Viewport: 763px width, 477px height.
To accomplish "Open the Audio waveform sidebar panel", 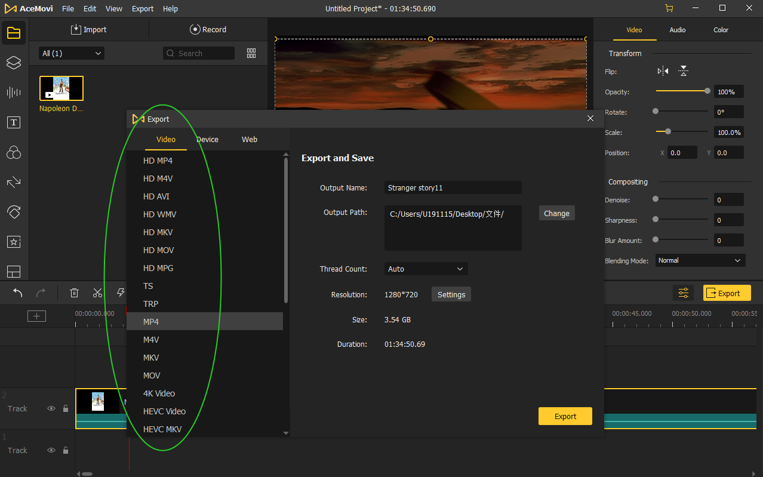I will [14, 93].
